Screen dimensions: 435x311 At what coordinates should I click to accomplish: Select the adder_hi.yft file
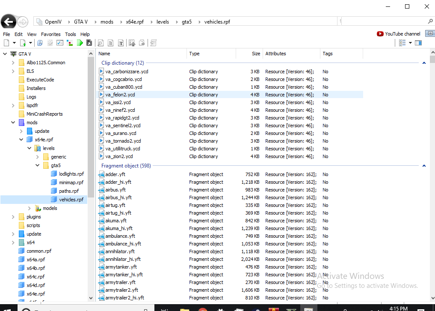pyautogui.click(x=118, y=182)
